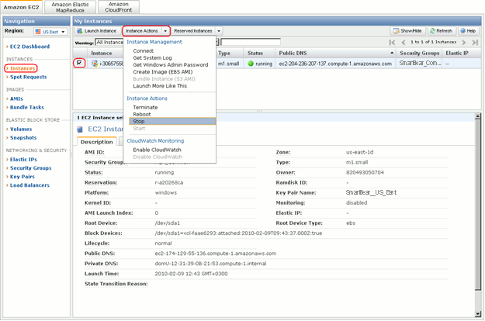Screen dimensions: 485x321
Task: Click the Status column header
Action: point(259,53)
